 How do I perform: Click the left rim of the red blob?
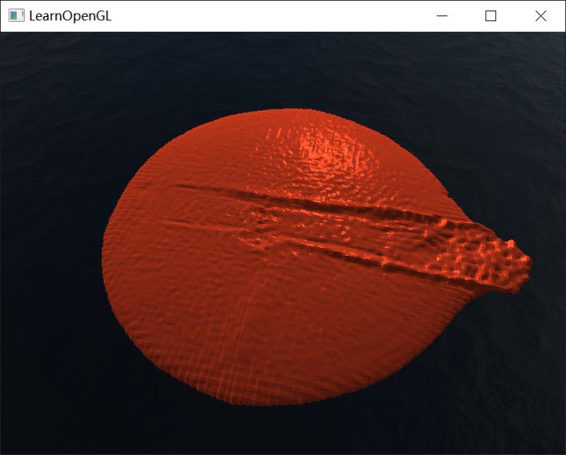[x=108, y=254]
